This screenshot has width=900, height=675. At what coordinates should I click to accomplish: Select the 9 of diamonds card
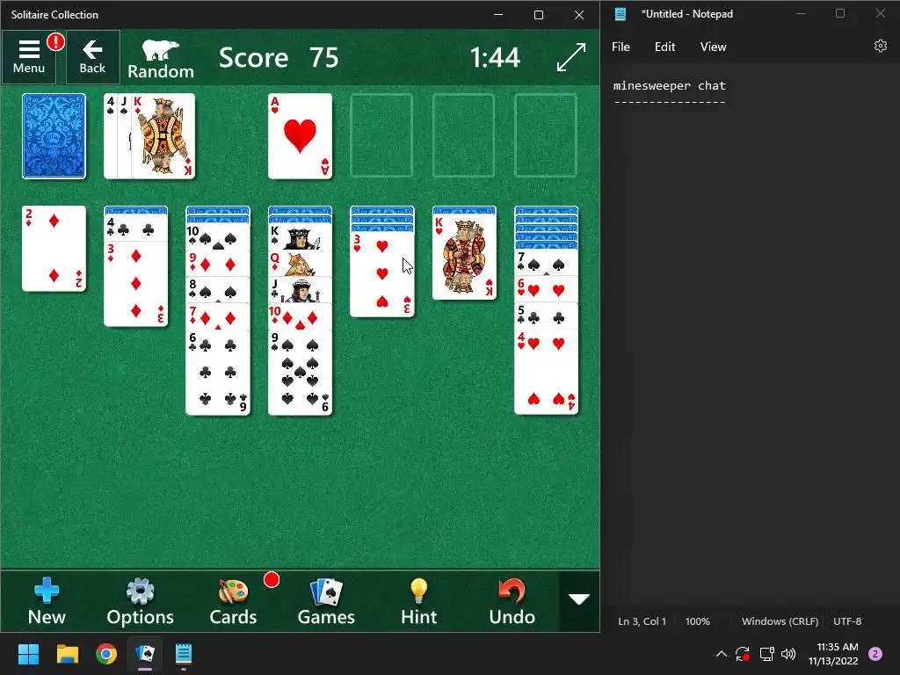click(218, 264)
